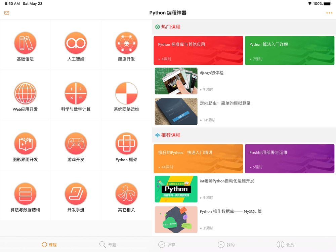Open the 游戏开发 gamepad icon
The height and width of the screenshot is (252, 336).
click(76, 143)
